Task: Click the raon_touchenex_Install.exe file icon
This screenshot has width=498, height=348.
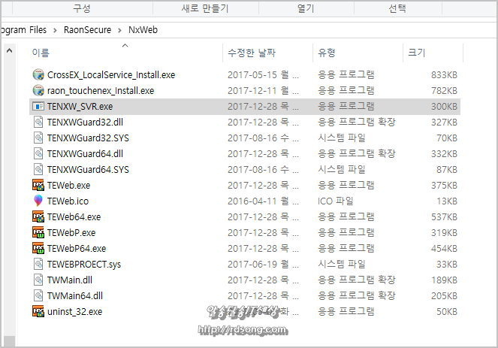Action: [x=39, y=90]
